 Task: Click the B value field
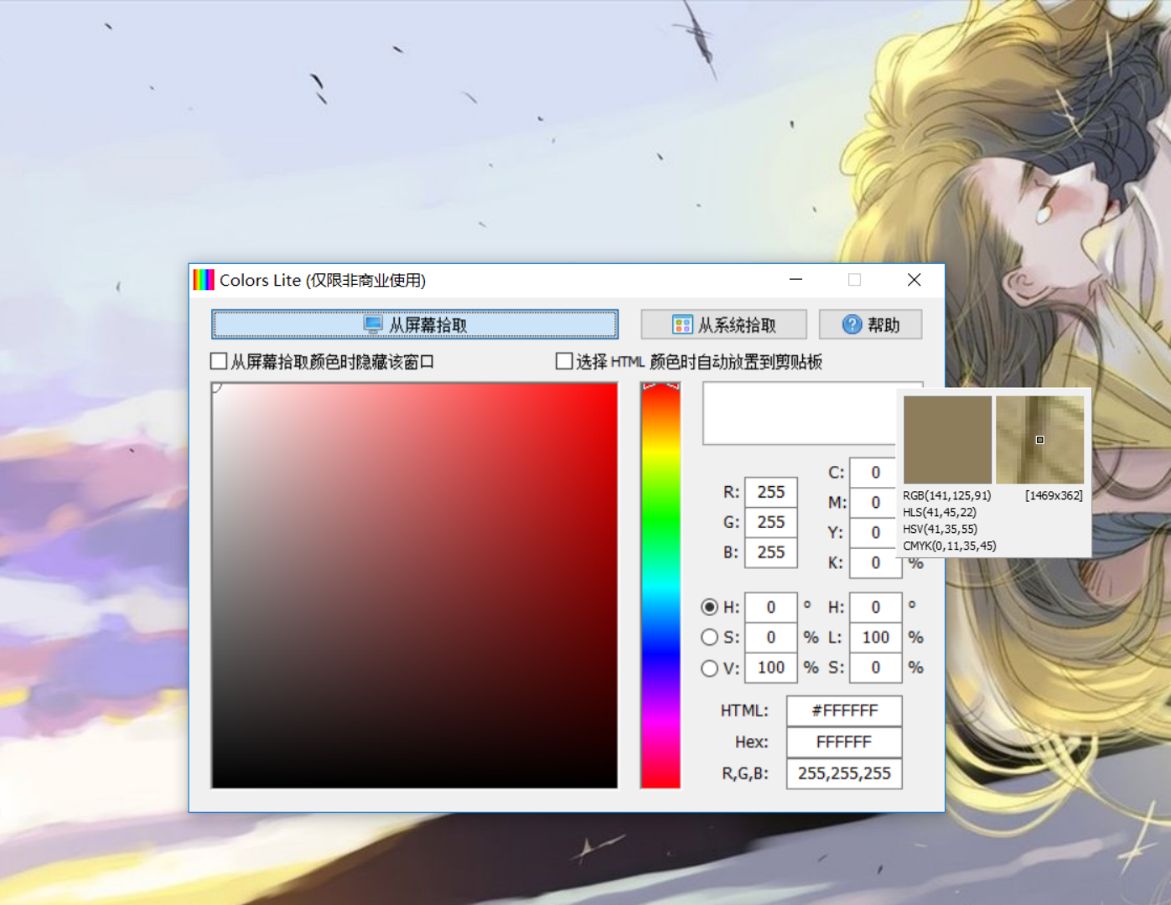click(x=770, y=552)
